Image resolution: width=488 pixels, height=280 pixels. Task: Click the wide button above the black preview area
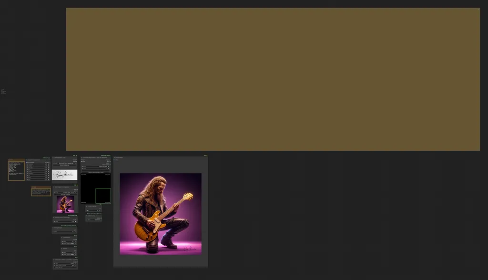pyautogui.click(x=95, y=172)
